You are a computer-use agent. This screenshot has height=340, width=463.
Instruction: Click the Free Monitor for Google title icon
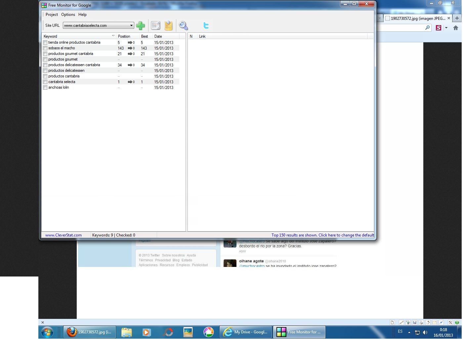pyautogui.click(x=44, y=5)
